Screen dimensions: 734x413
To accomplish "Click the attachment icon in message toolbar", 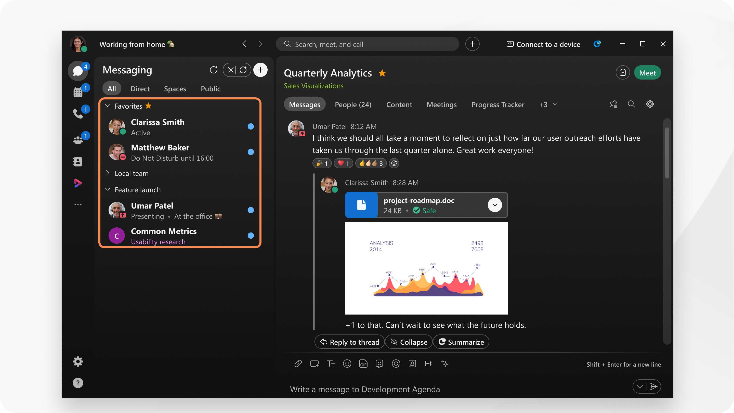I will pyautogui.click(x=298, y=364).
